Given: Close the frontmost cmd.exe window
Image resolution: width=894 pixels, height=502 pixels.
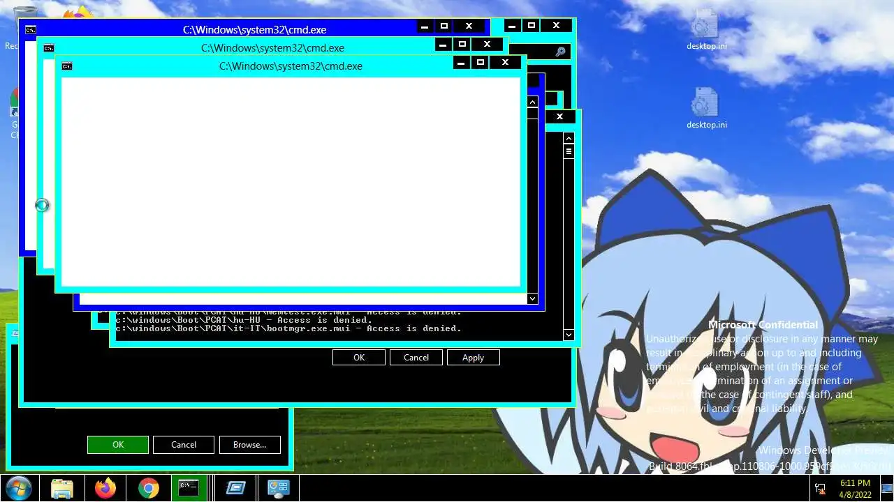Looking at the screenshot, I should click(x=505, y=63).
